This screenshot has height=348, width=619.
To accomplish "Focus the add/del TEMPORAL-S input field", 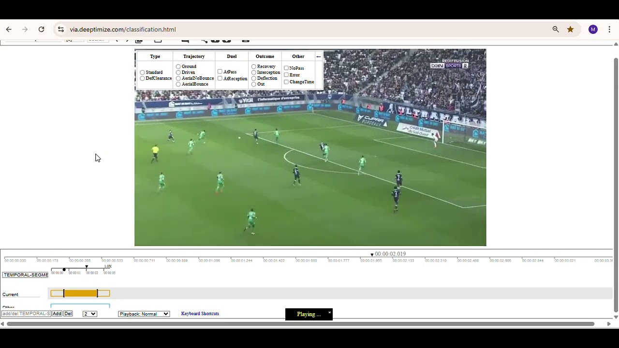I will tap(26, 314).
